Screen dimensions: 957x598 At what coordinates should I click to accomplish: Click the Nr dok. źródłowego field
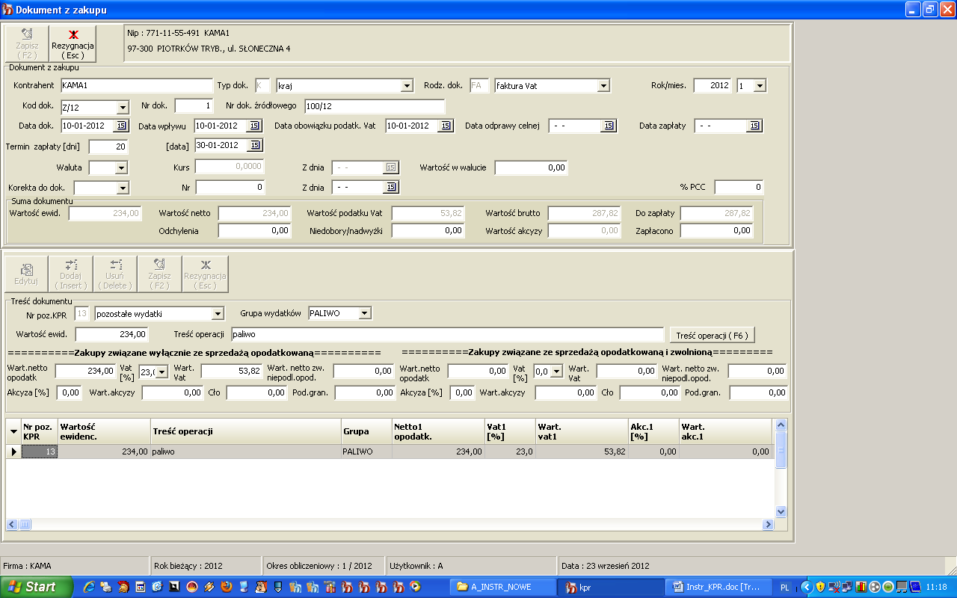pos(374,106)
